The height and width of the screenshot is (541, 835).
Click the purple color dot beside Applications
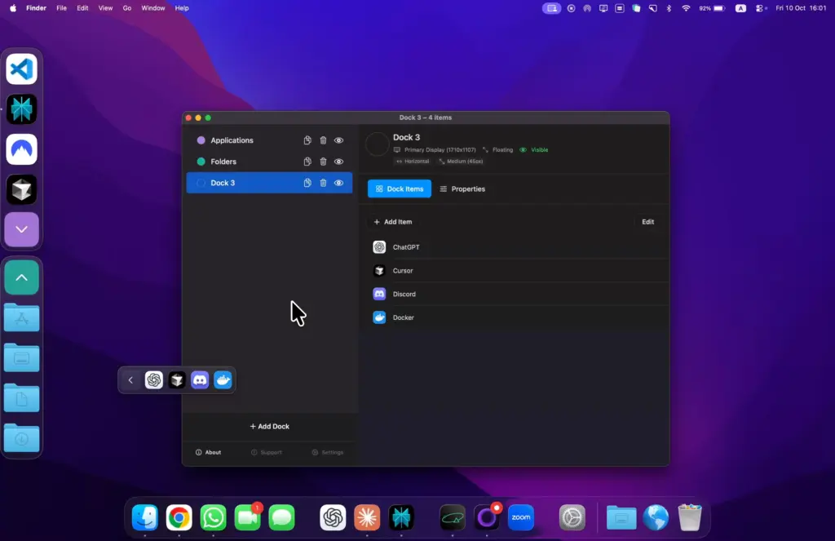coord(201,140)
